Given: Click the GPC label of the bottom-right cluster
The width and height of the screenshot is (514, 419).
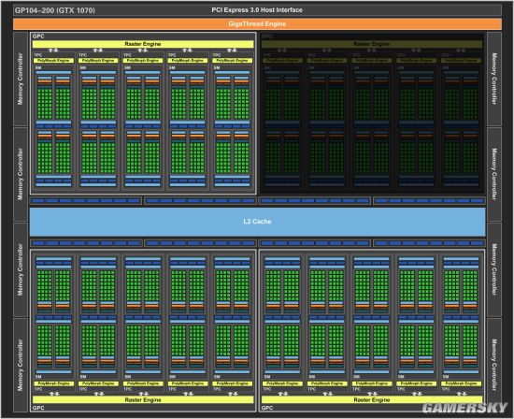Looking at the screenshot, I should point(267,408).
